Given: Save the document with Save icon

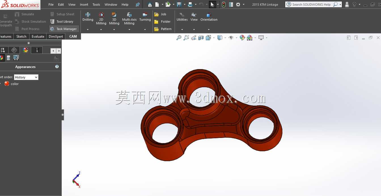Looking at the screenshot, I should (179, 5).
